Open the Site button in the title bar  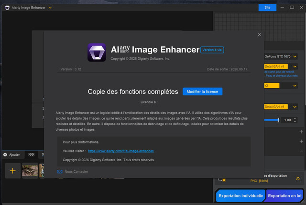(267, 8)
